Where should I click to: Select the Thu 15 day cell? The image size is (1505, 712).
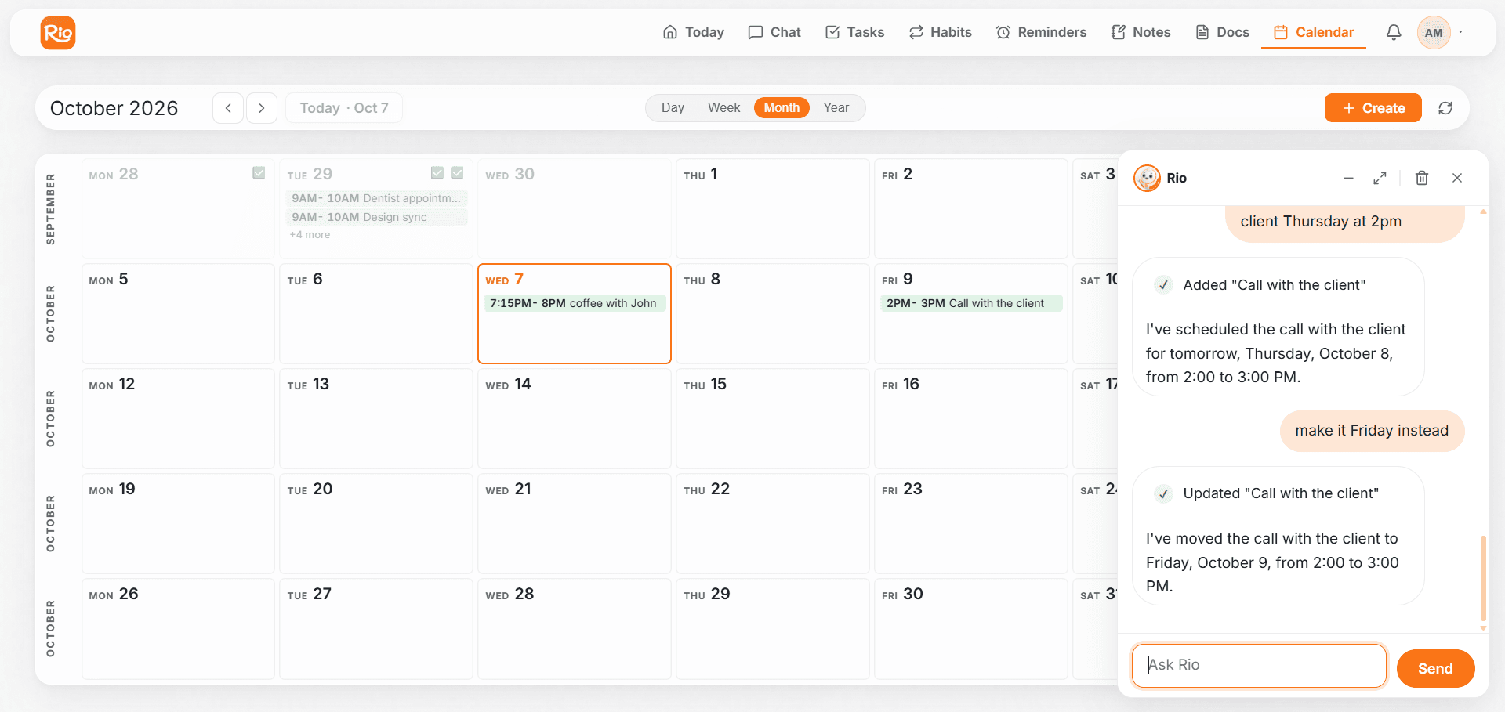772,418
